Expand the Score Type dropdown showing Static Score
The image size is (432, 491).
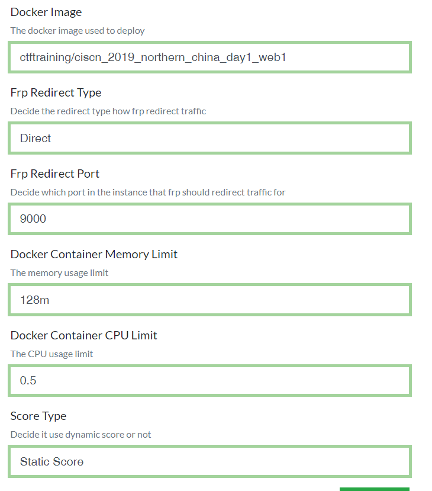point(209,461)
